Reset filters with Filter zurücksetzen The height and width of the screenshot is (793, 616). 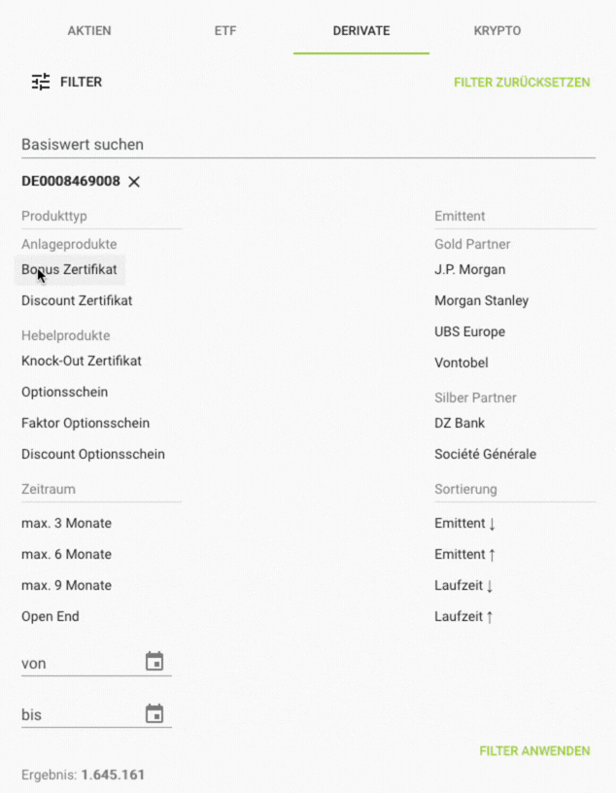522,83
